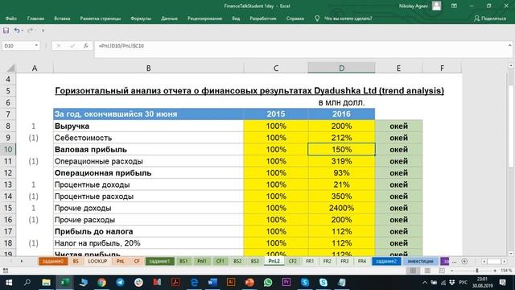Image resolution: width=515 pixels, height=290 pixels.
Task: Switch to the LOOKUP sheet tab
Action: click(97, 261)
